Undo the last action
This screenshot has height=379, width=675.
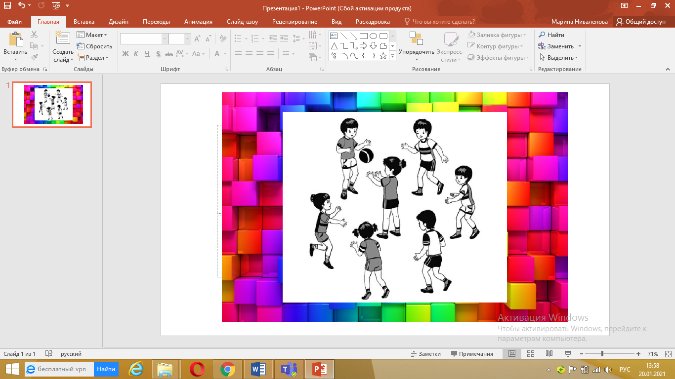[22, 6]
